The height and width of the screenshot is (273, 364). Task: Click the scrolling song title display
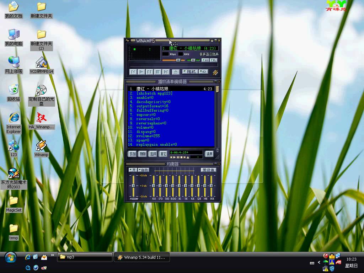190,48
